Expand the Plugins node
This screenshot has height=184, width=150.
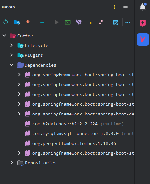click(11, 55)
